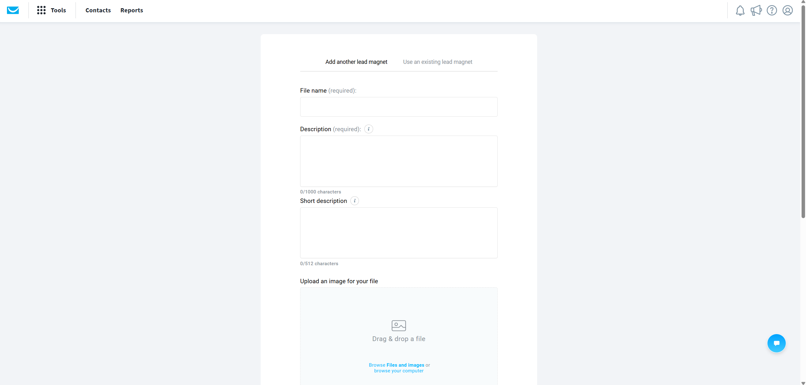
Task: Click the Description text area
Action: click(398, 161)
